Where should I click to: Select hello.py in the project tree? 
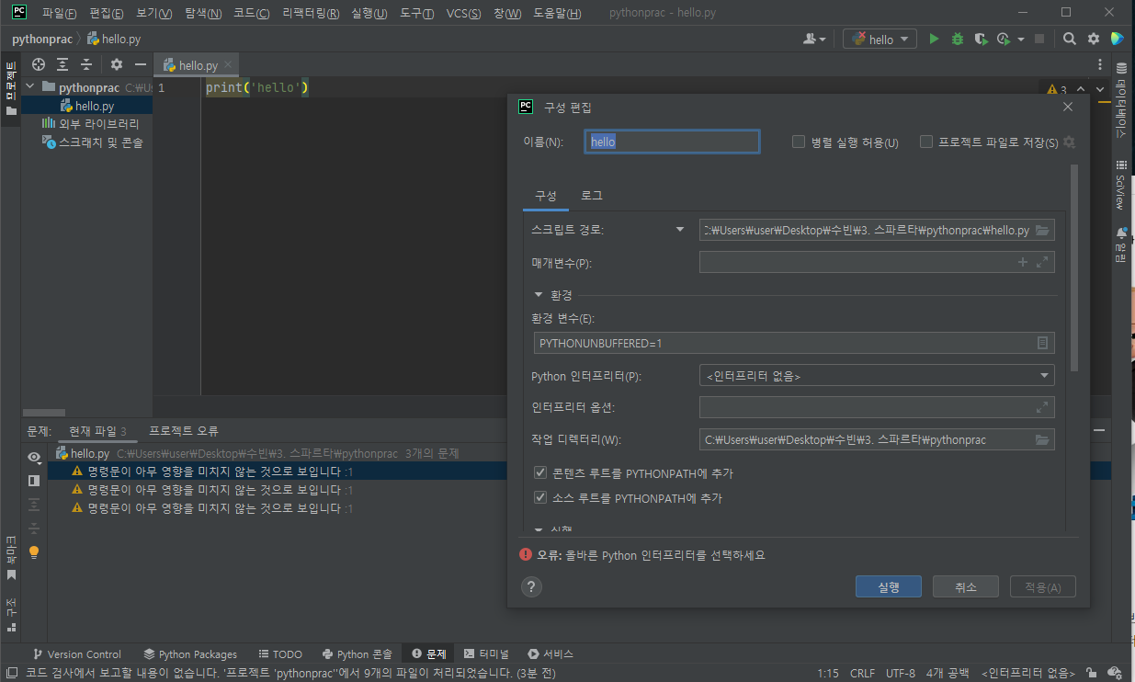(86, 106)
